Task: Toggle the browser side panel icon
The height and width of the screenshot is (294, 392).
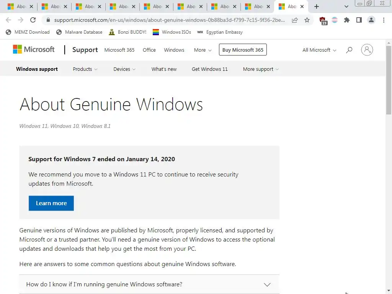Action: 359,20
